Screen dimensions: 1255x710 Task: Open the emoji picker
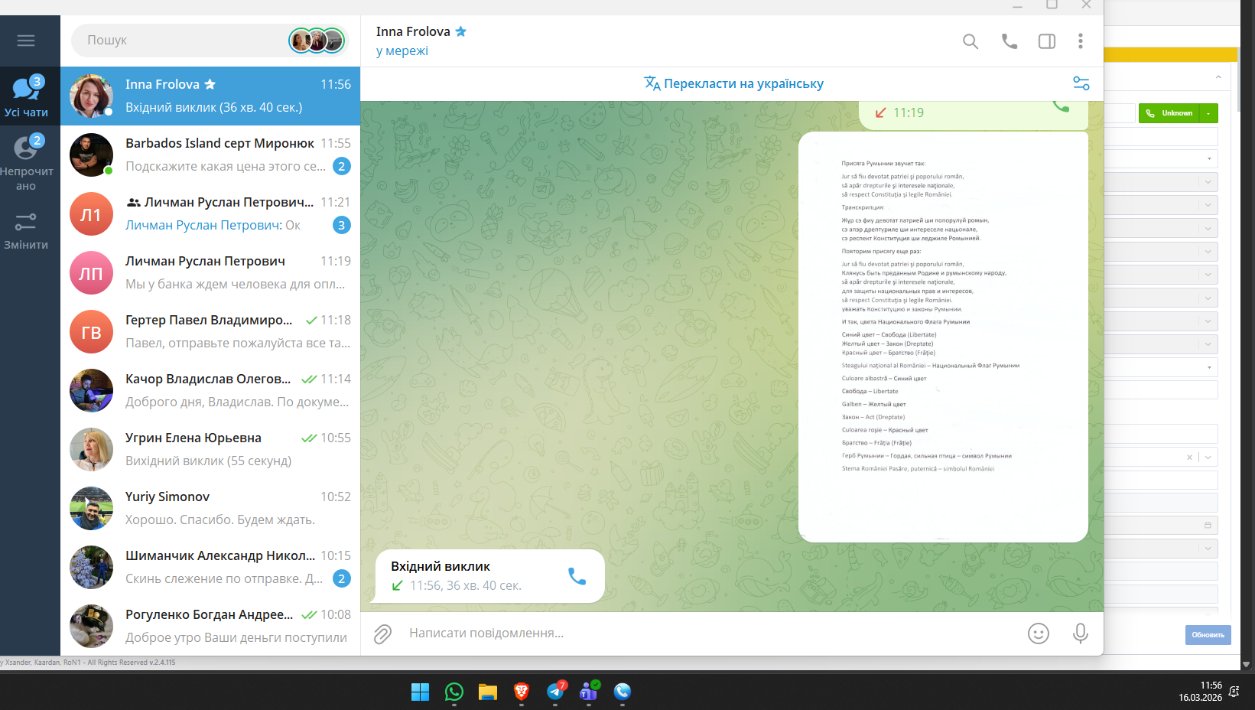(1039, 633)
